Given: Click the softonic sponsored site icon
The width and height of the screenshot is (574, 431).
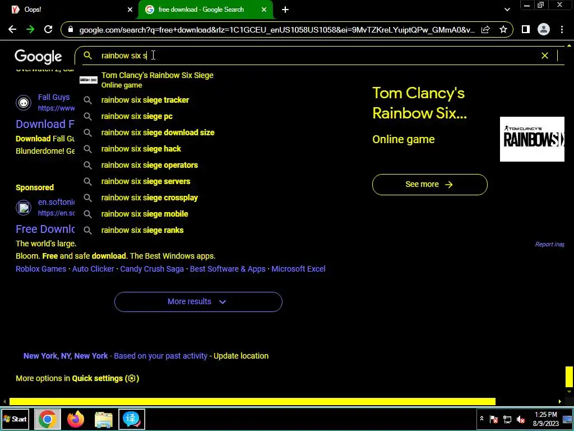Looking at the screenshot, I should click(24, 208).
